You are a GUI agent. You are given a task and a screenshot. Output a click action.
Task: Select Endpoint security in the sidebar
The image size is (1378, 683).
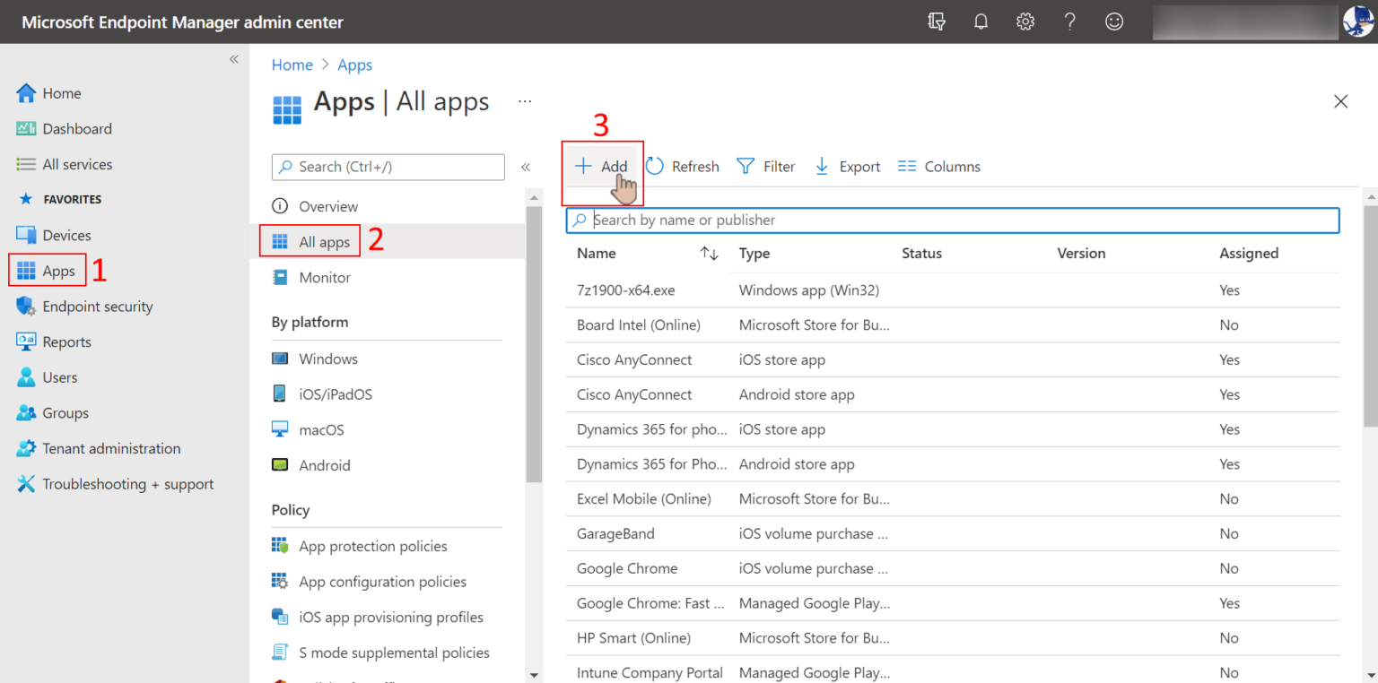point(97,307)
